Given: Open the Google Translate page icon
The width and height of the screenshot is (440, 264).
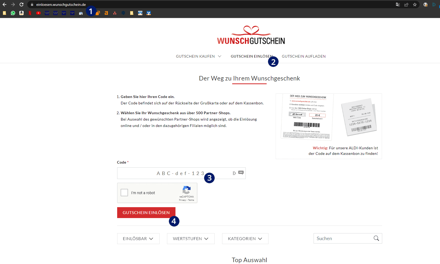Looking at the screenshot, I should [x=398, y=5].
